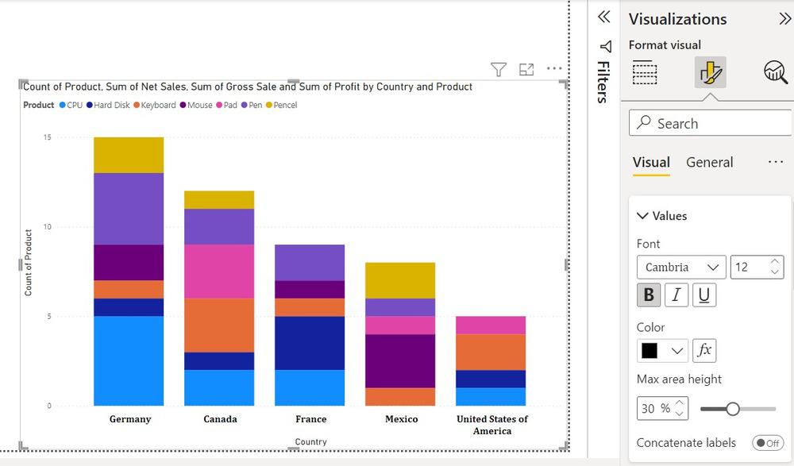
Task: Turn on Concatenate labels switch
Action: (x=767, y=443)
